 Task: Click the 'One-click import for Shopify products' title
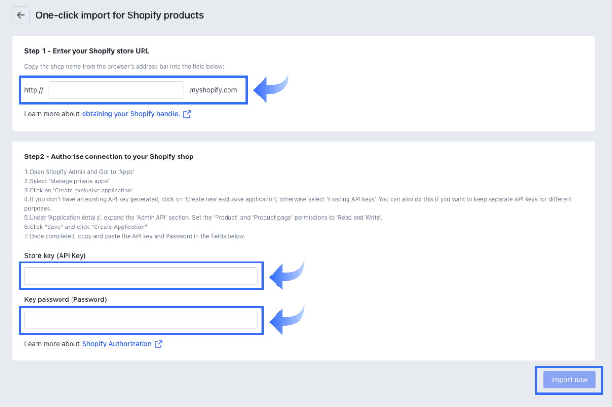(x=120, y=15)
